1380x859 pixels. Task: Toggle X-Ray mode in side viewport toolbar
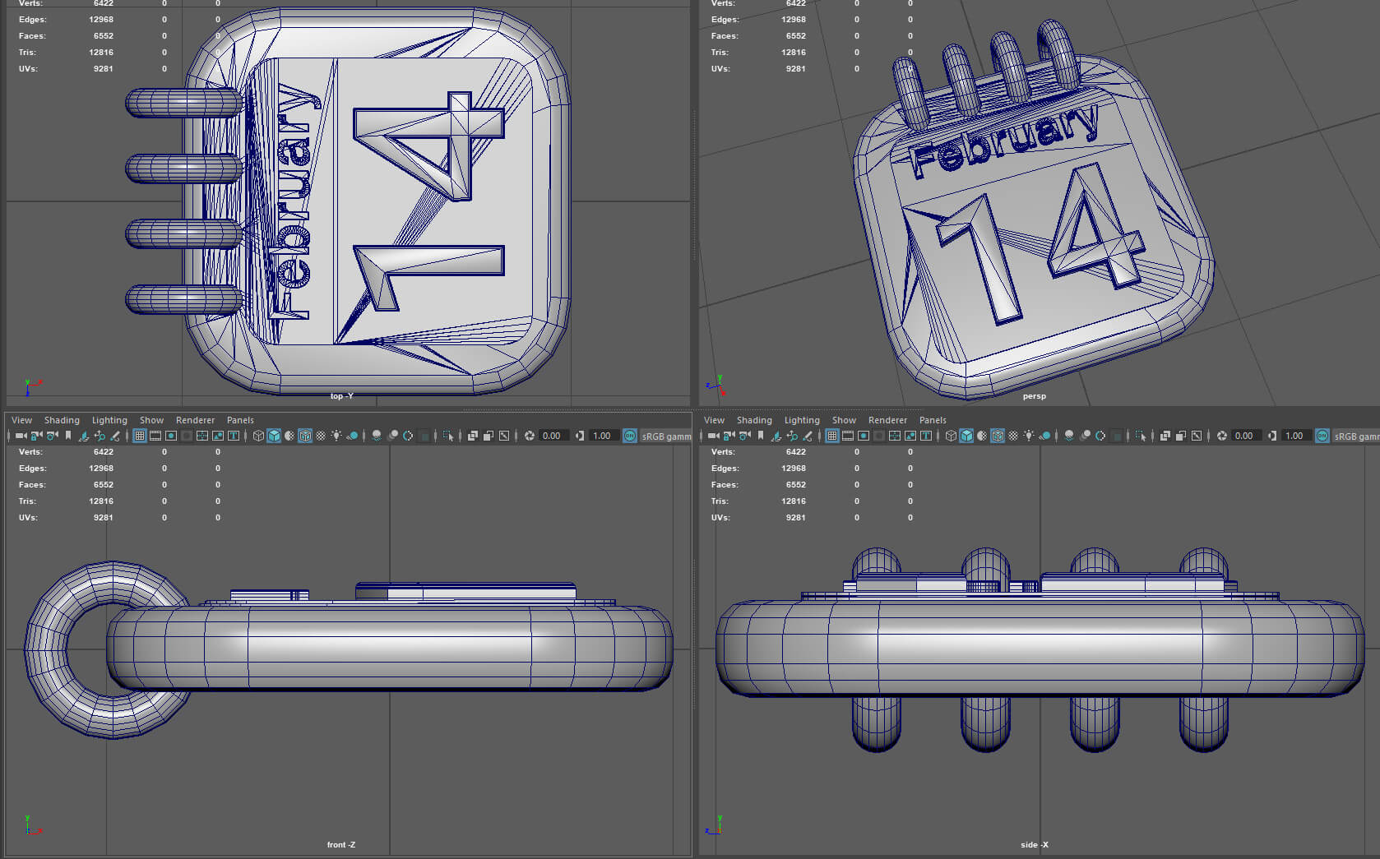pos(1165,436)
